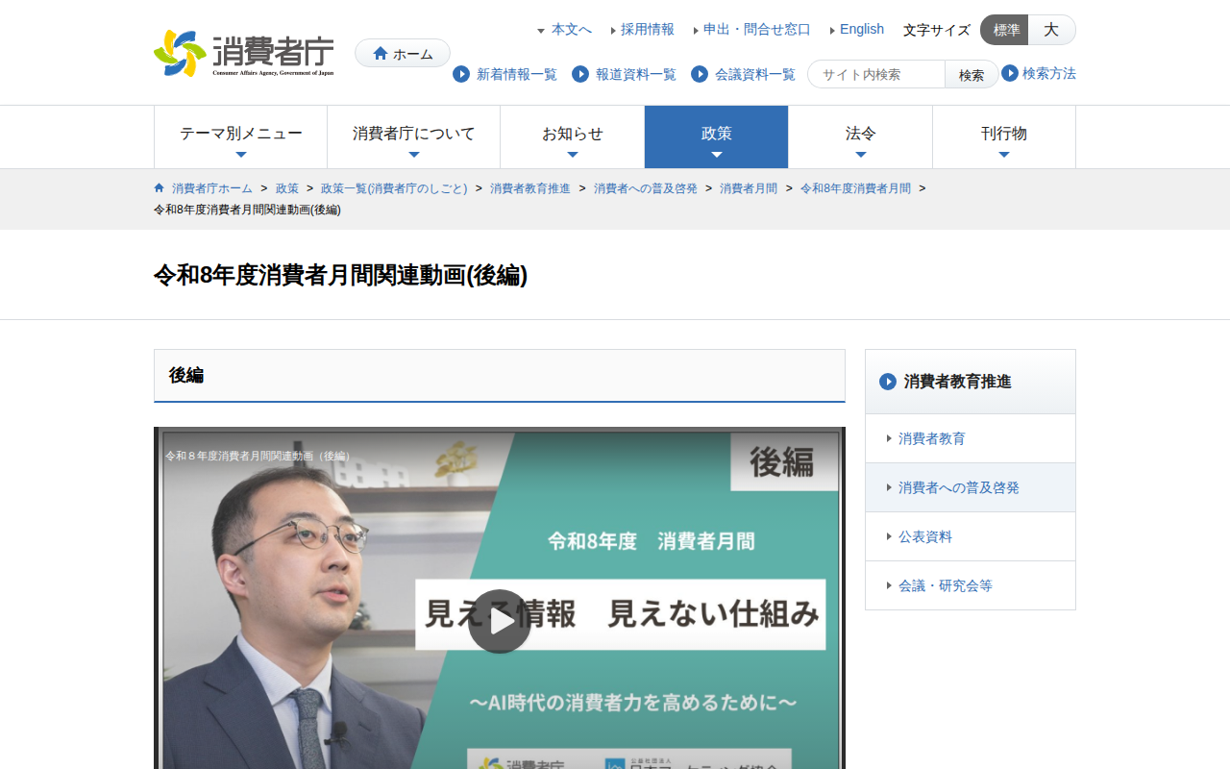Image resolution: width=1230 pixels, height=769 pixels.
Task: Open 消費者月間 breadcrumb link
Action: (x=749, y=188)
